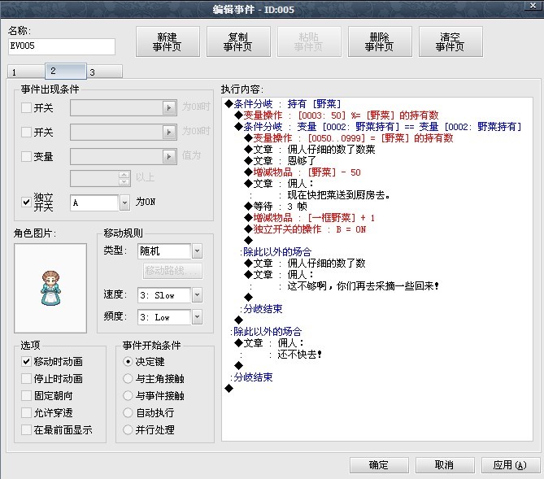This screenshot has height=479, width=544.
Task: Edit the event name field EV005
Action: [62, 46]
